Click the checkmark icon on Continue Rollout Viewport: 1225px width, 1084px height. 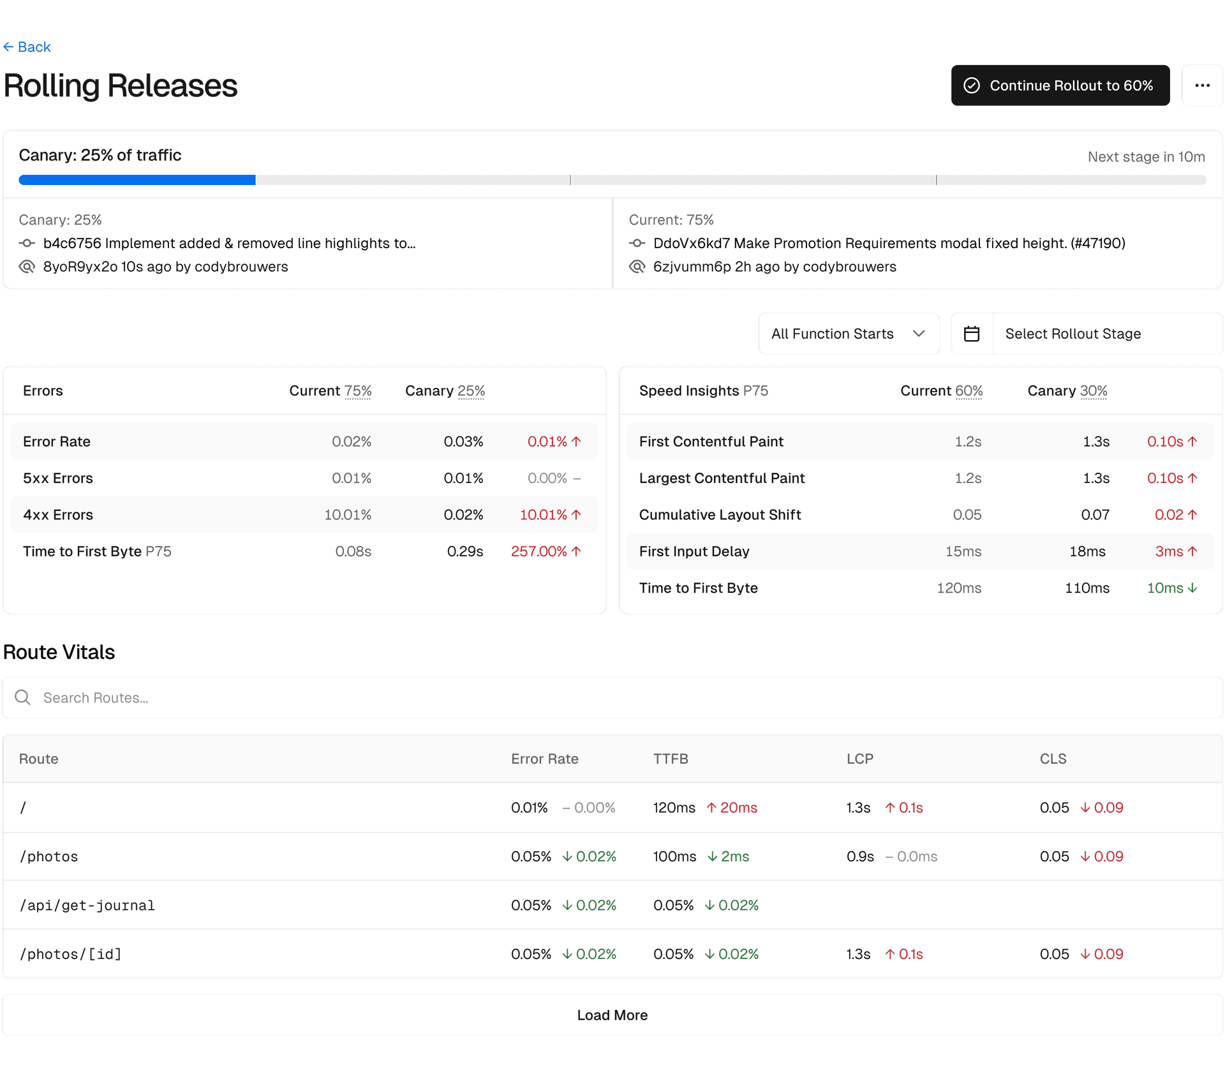click(x=971, y=85)
